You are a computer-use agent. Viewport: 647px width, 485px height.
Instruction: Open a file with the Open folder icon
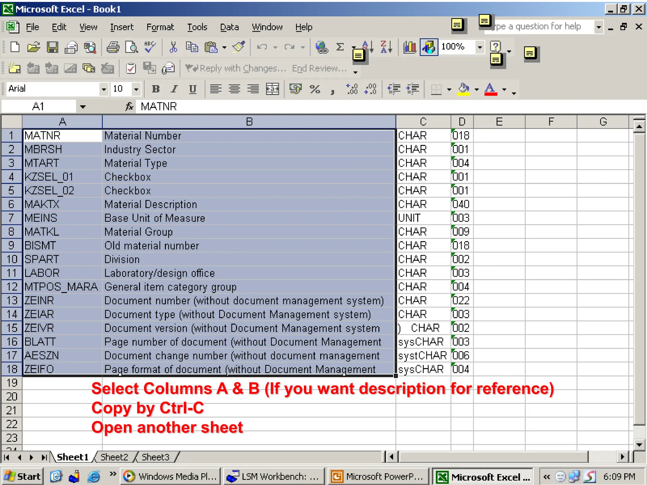tap(33, 47)
